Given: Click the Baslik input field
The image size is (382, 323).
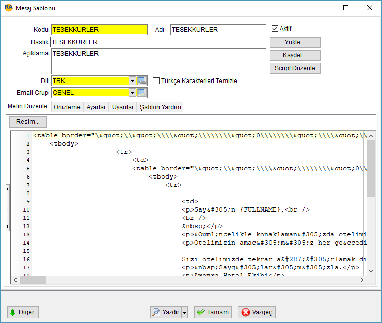Looking at the screenshot, I should click(158, 42).
